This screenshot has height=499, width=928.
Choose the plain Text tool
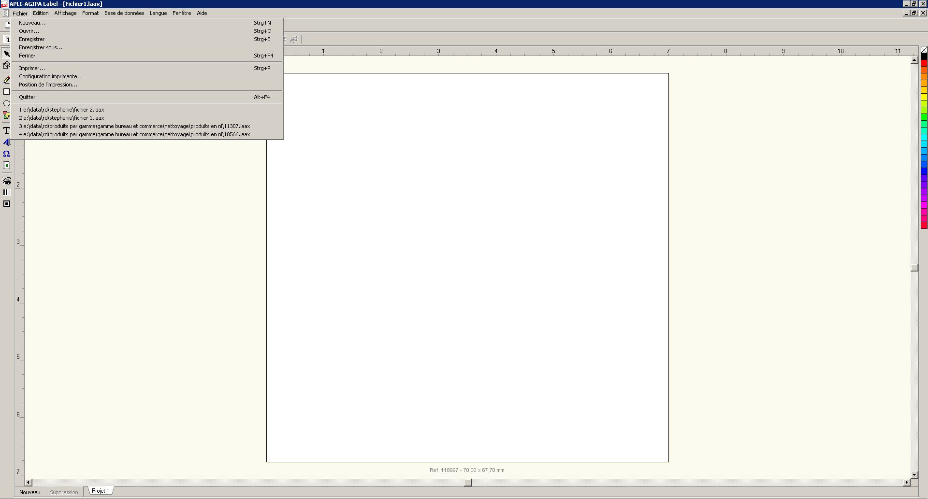(x=7, y=130)
